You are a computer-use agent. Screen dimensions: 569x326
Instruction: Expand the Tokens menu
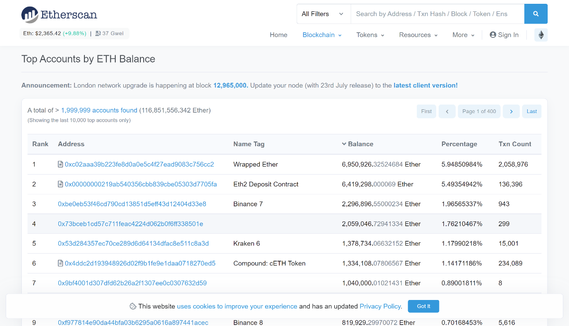coord(370,35)
